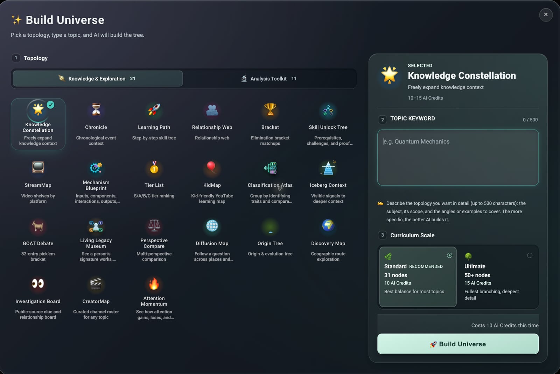Select the Tier List medal icon
Image resolution: width=560 pixels, height=374 pixels.
(x=154, y=167)
